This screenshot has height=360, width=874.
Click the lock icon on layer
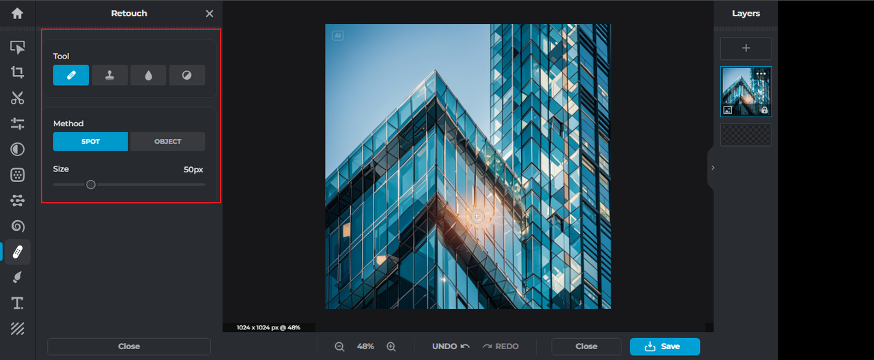(x=764, y=110)
